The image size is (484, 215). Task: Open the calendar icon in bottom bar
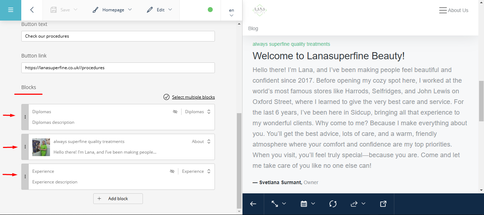click(304, 204)
